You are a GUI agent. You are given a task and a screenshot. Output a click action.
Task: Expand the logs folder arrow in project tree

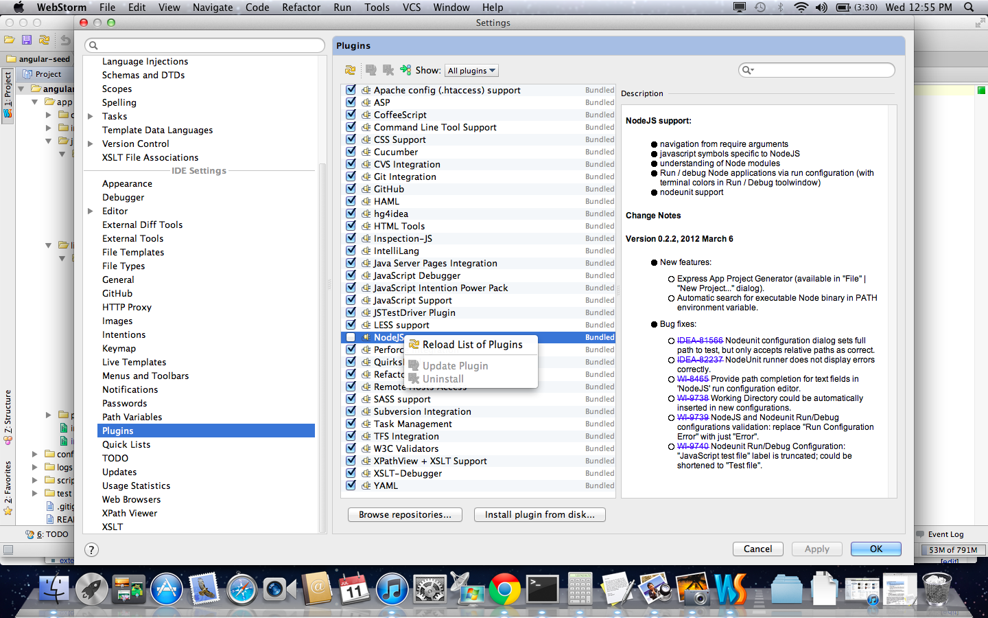(x=34, y=467)
